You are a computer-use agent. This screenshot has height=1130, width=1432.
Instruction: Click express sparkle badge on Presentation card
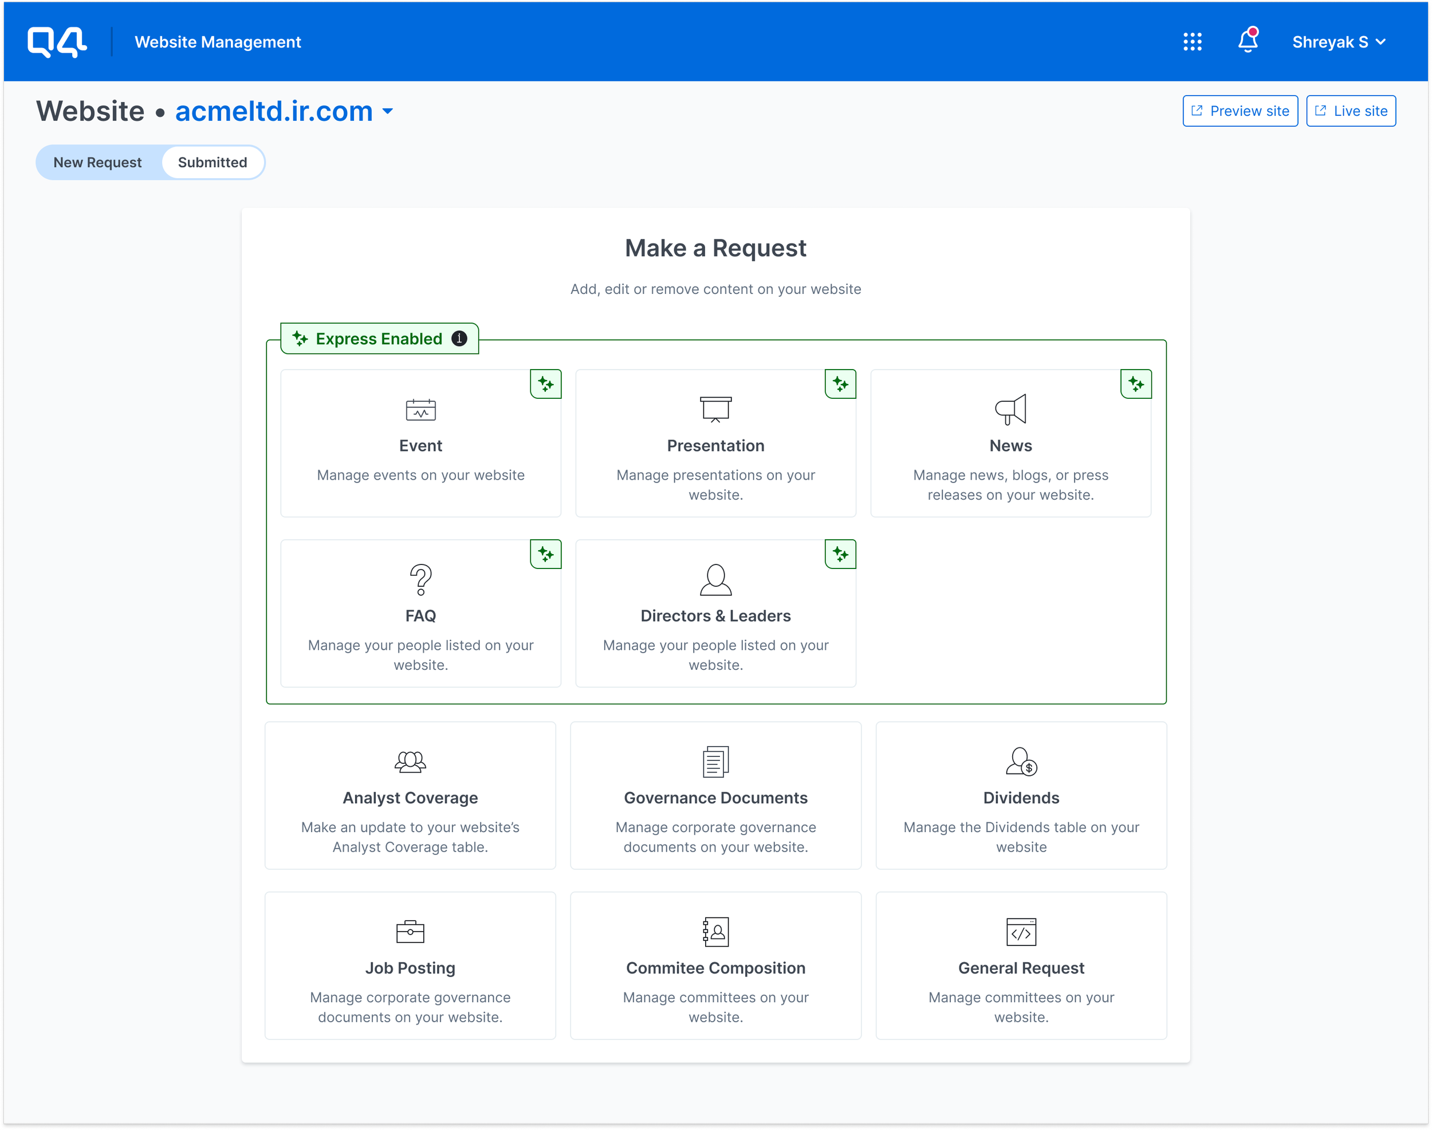(840, 384)
